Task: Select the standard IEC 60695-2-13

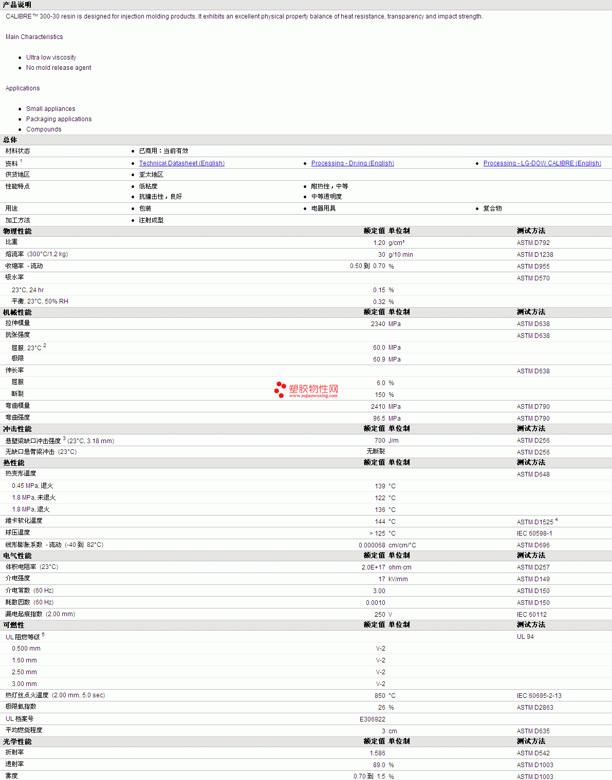Action: point(539,696)
